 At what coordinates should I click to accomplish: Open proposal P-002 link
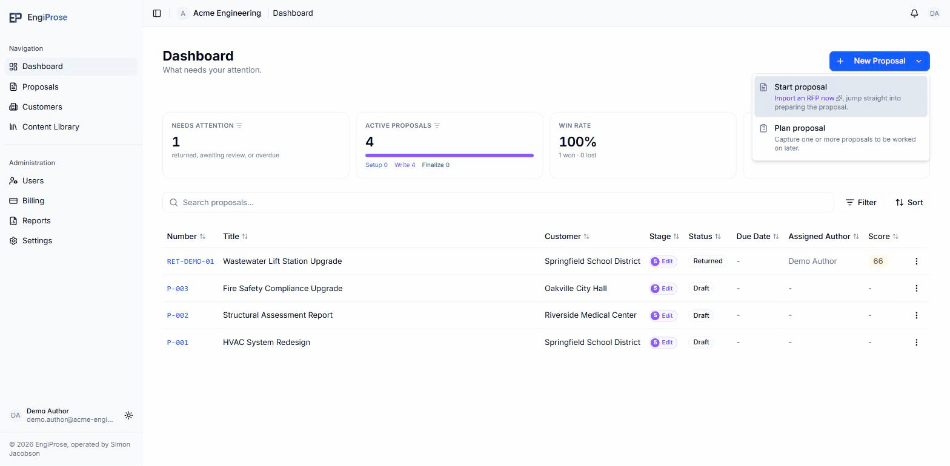pos(178,315)
